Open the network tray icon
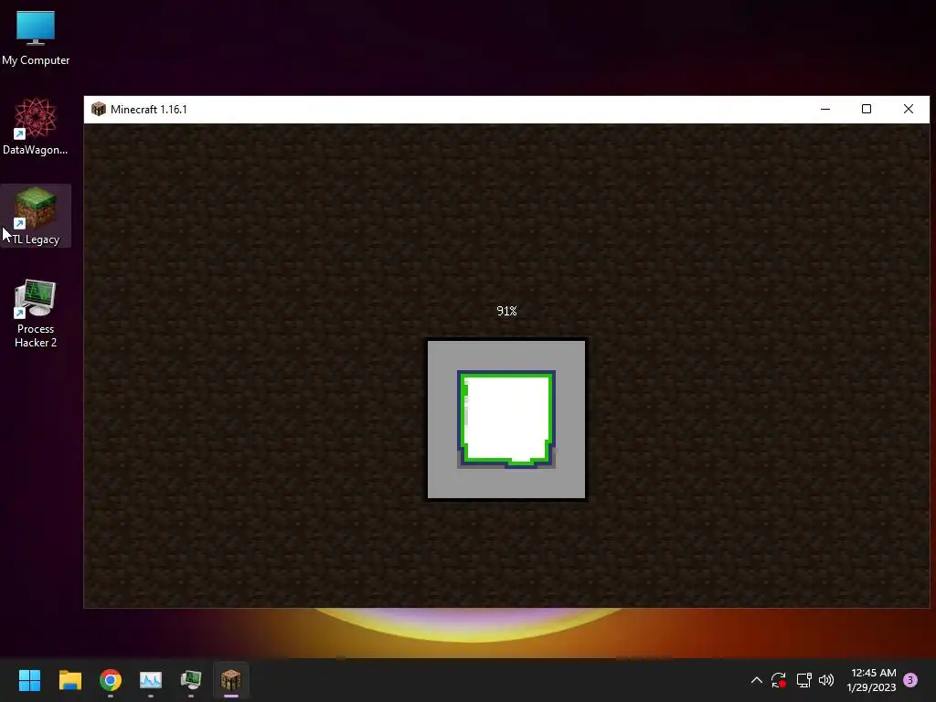This screenshot has width=936, height=702. tap(803, 680)
